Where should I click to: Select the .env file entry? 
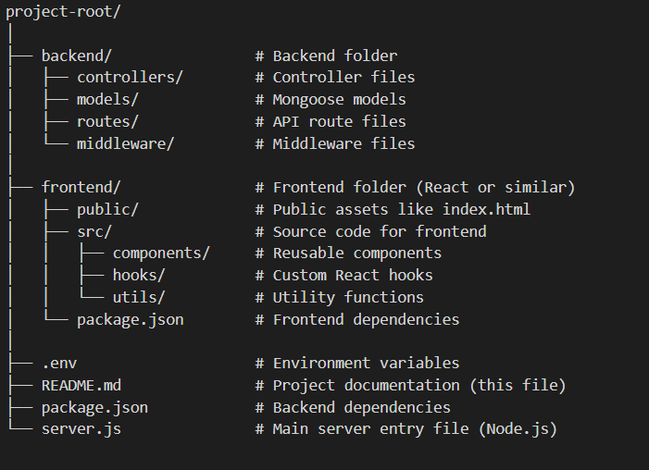(x=59, y=364)
